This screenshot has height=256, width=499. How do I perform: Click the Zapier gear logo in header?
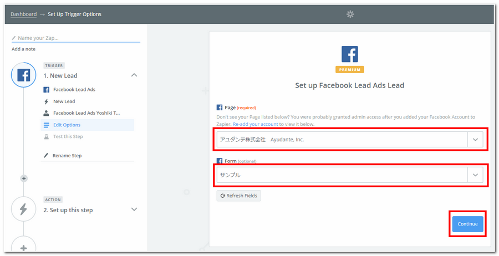pos(350,14)
